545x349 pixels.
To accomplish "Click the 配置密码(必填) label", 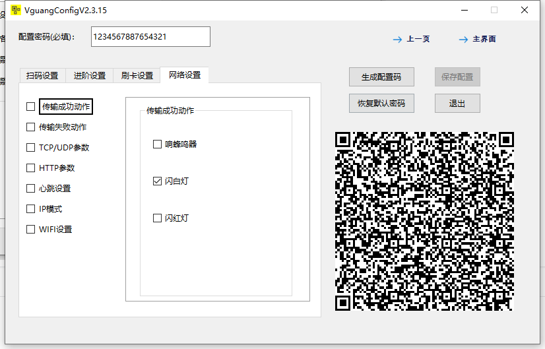I will (x=47, y=37).
